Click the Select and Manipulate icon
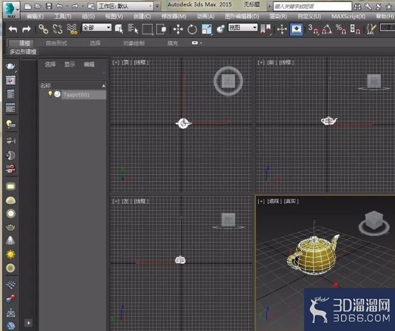 pos(282,29)
